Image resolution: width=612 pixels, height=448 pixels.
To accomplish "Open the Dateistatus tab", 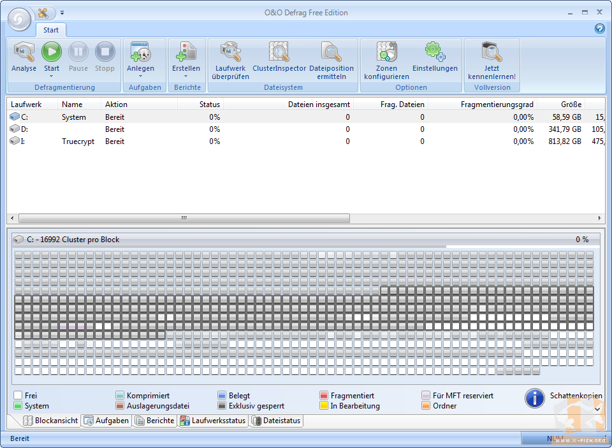I will point(276,421).
